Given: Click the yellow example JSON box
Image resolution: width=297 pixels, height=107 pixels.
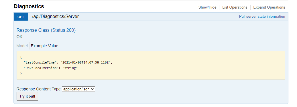Looking at the screenshot, I should point(151,65).
